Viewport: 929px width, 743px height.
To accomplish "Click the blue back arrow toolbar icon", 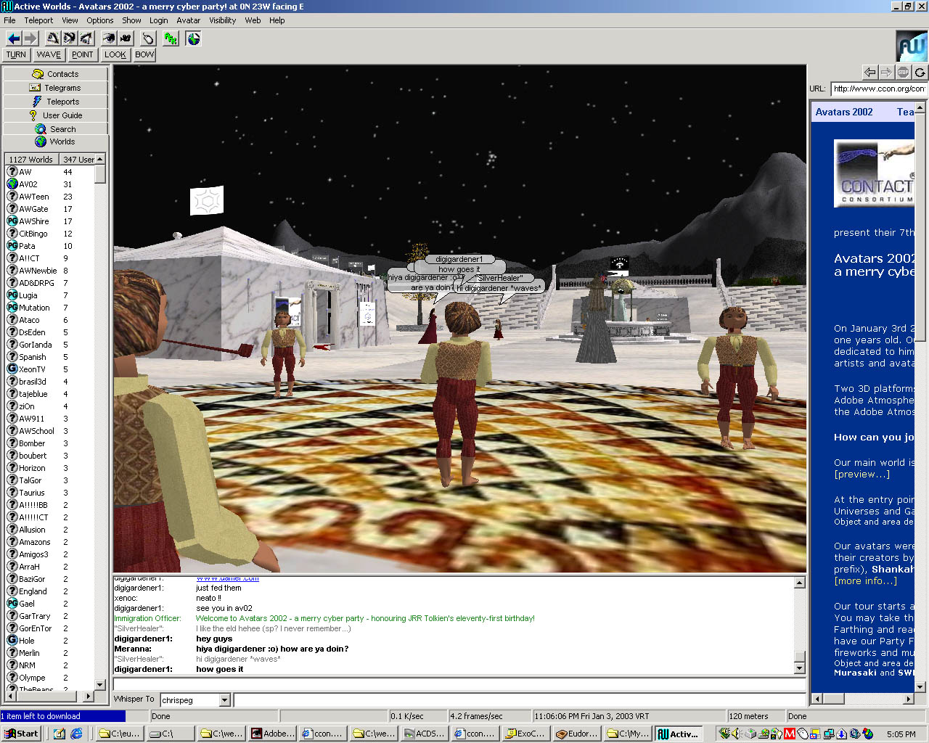I will tap(14, 38).
